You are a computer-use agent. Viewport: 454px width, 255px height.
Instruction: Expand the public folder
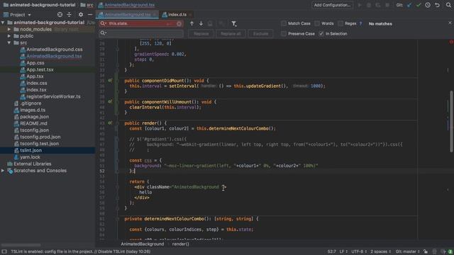click(9, 36)
